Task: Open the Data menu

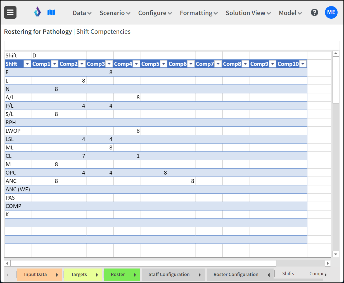Action: [x=82, y=13]
